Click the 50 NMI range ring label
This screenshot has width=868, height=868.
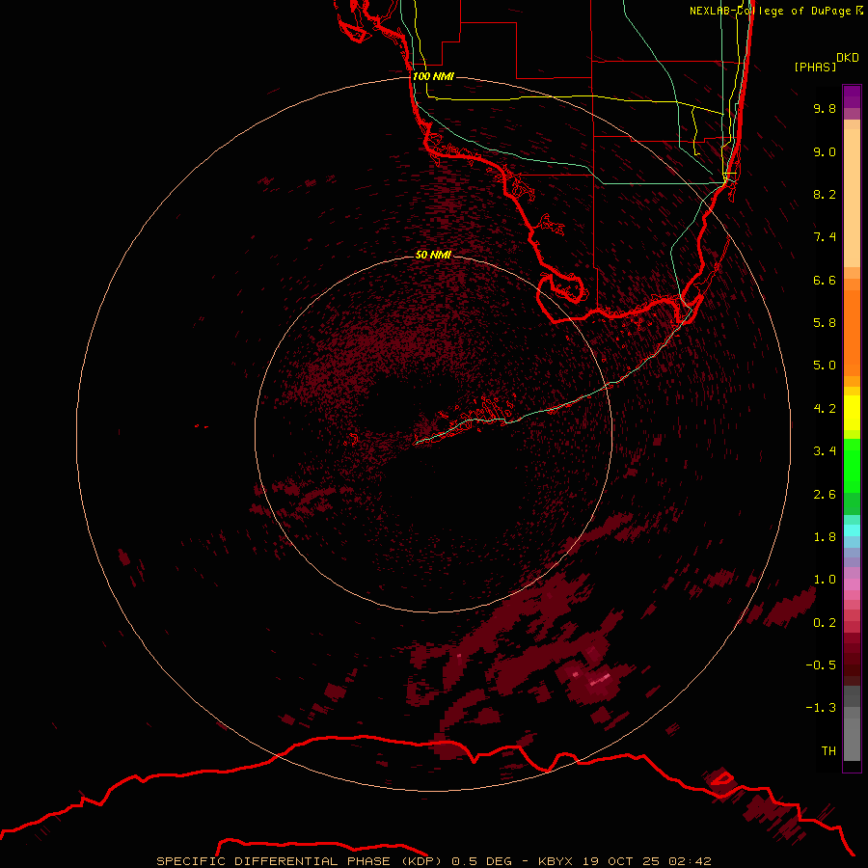point(433,255)
